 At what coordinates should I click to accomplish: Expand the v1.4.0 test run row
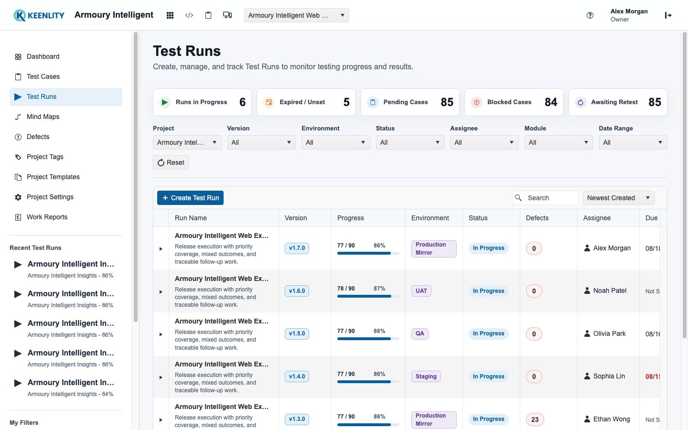tap(161, 377)
